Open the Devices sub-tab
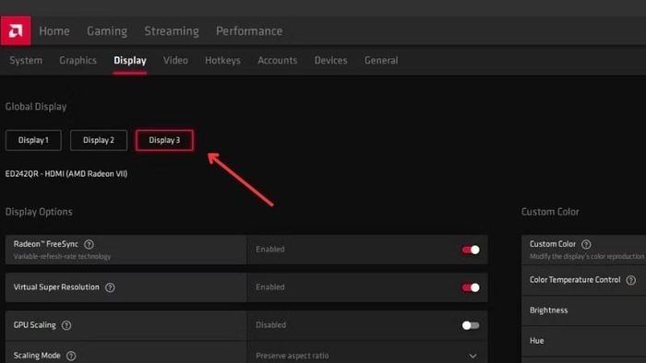Viewport: 646px width, 363px height. pos(330,61)
